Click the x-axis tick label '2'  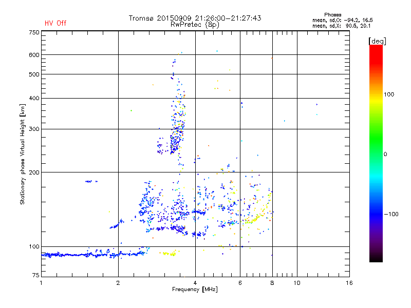click(118, 283)
